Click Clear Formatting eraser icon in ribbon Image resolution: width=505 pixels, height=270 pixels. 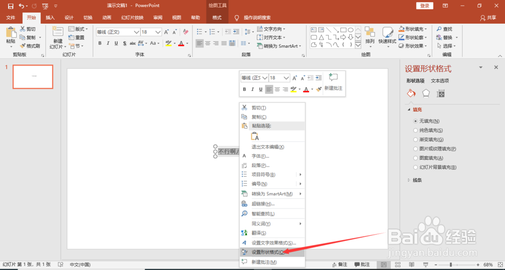(185, 32)
